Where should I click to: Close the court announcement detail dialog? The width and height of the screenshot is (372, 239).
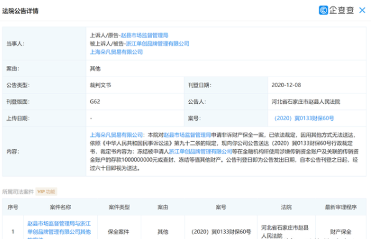pos(362,10)
